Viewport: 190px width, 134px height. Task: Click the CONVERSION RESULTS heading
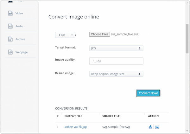pos(72,108)
